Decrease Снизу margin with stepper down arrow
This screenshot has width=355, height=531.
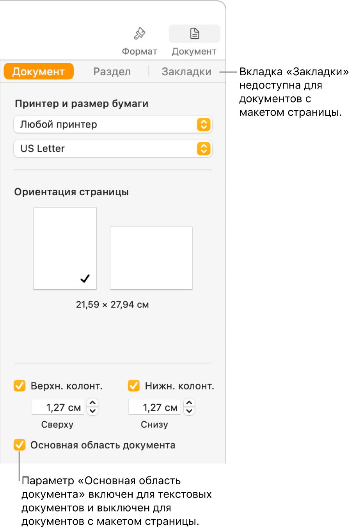click(189, 411)
